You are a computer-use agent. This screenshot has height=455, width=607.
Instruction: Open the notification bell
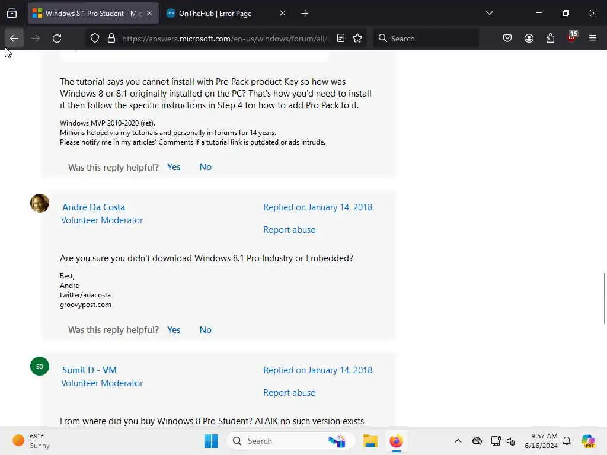click(567, 441)
